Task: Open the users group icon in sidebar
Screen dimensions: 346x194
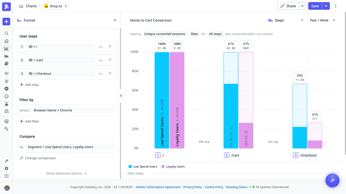Action: (6, 111)
